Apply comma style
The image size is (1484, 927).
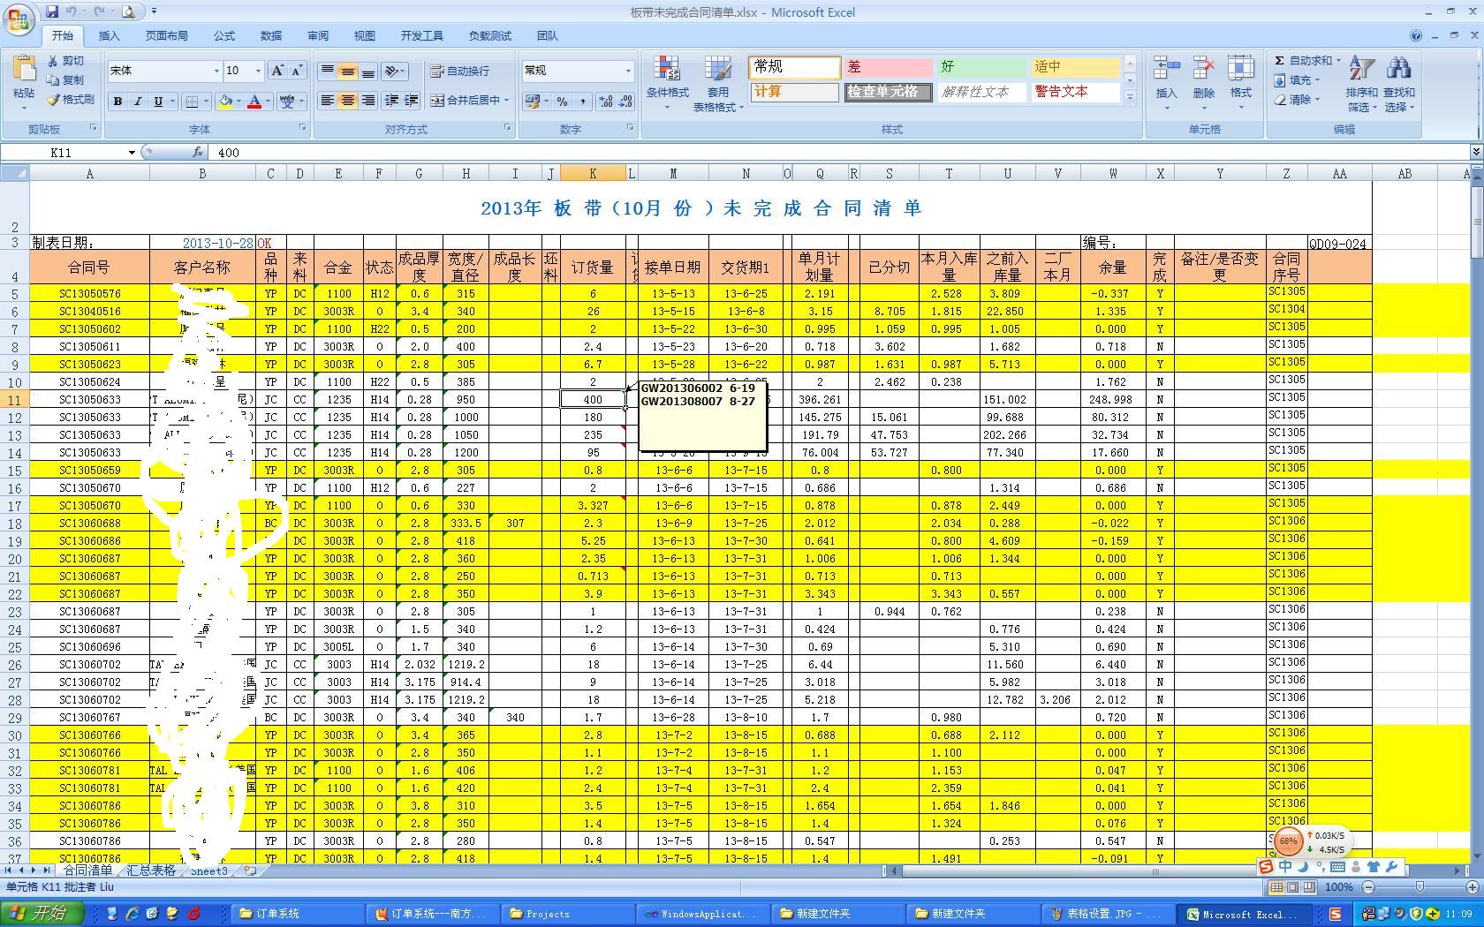pyautogui.click(x=582, y=102)
